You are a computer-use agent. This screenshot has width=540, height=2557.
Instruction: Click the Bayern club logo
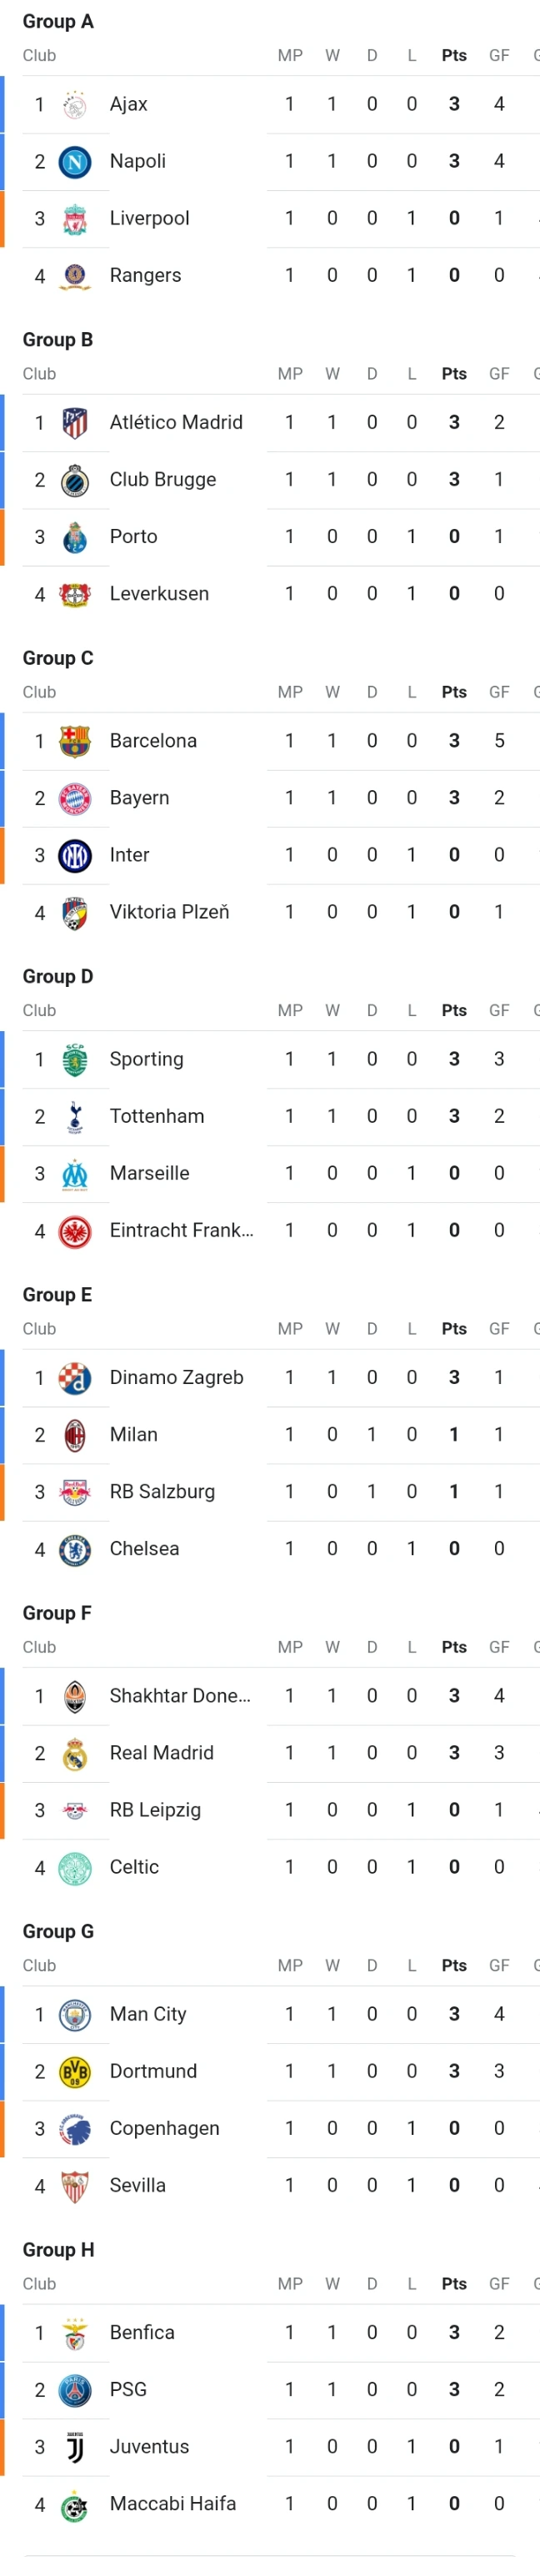[x=74, y=798]
